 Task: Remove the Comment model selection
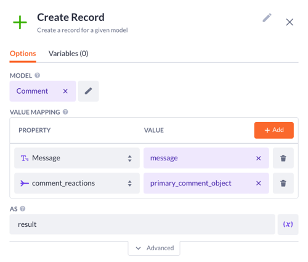(65, 91)
